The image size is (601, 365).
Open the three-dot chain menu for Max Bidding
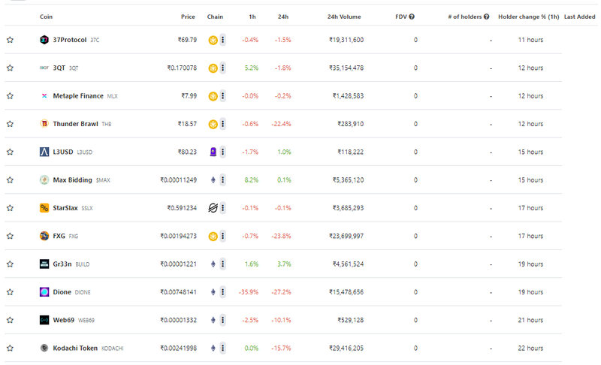pyautogui.click(x=222, y=180)
